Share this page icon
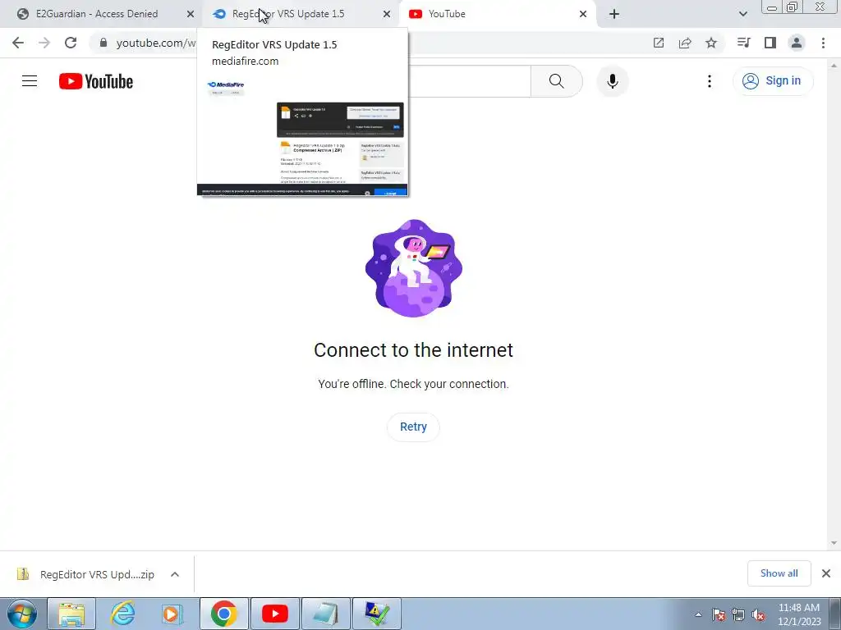841x630 pixels. pyautogui.click(x=685, y=43)
